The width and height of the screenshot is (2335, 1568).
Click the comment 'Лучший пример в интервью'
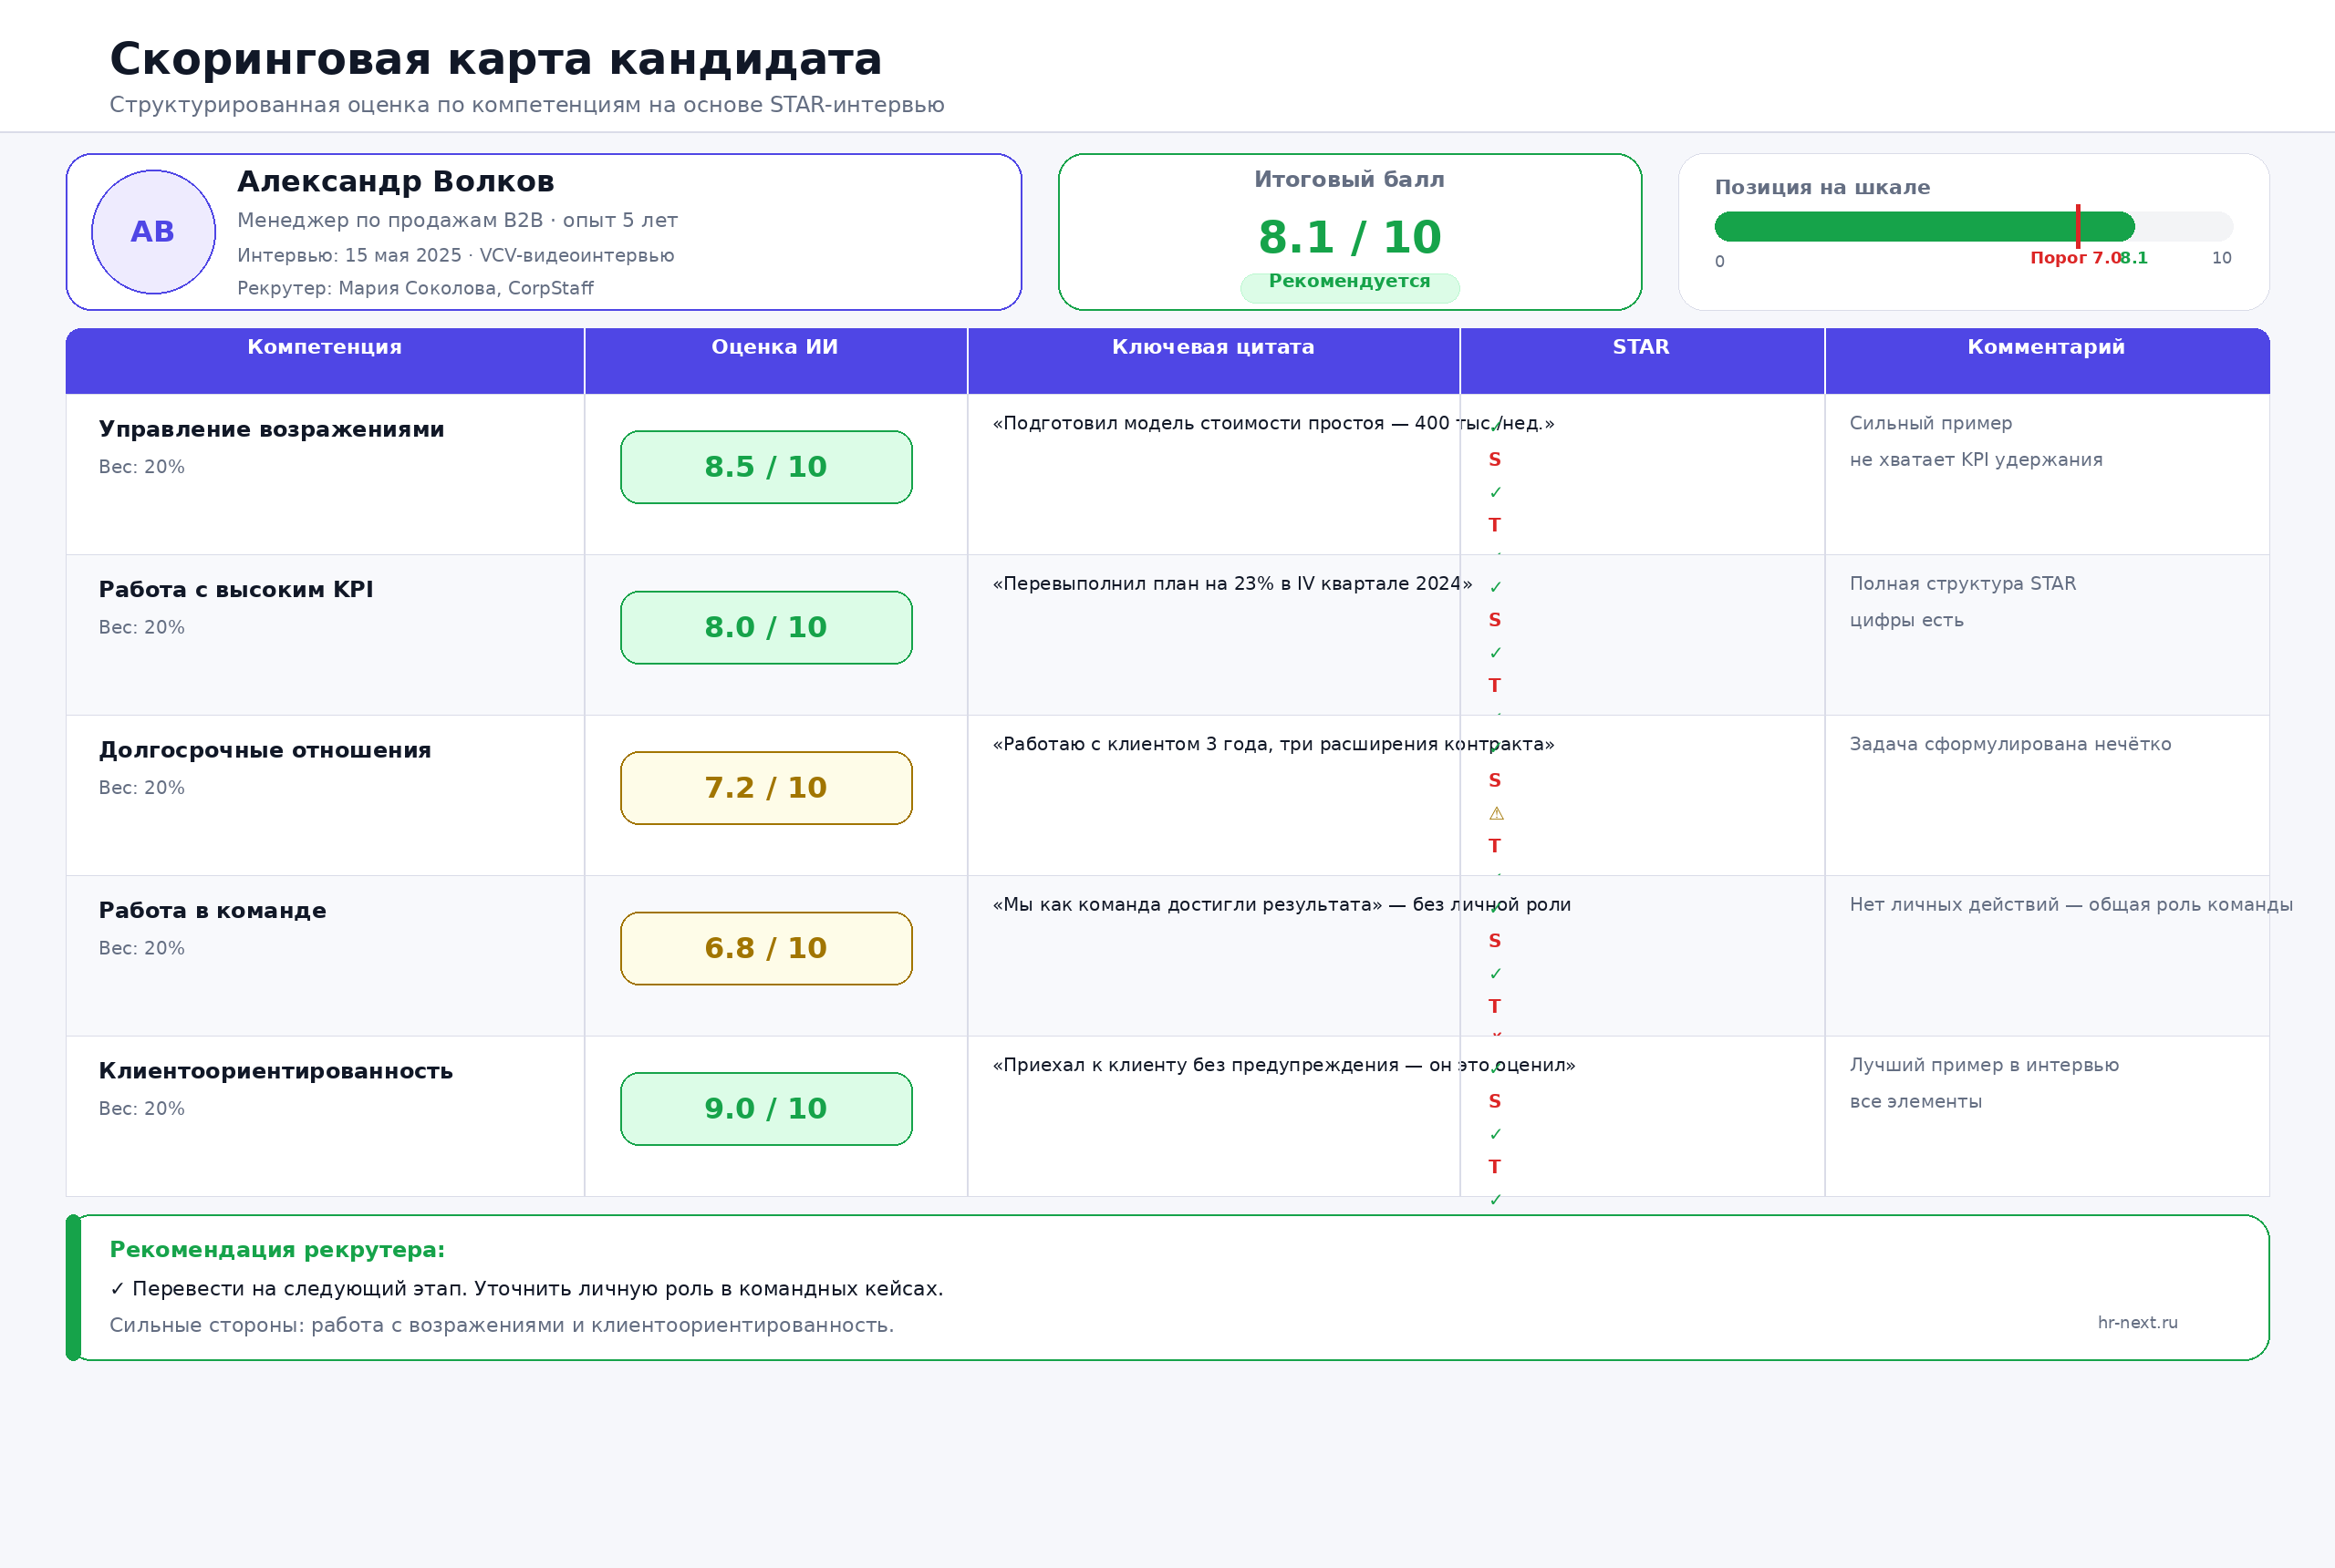[1985, 1066]
